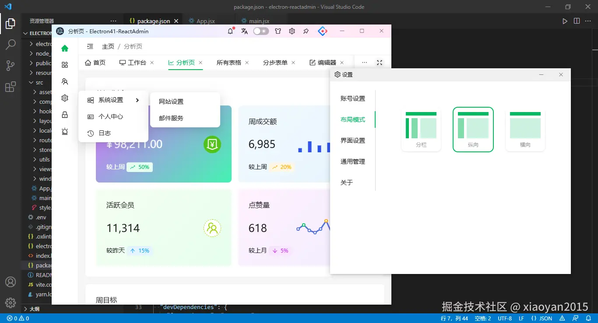This screenshot has width=598, height=323.
Task: Select 布局模式 in settings window
Action: pyautogui.click(x=353, y=119)
